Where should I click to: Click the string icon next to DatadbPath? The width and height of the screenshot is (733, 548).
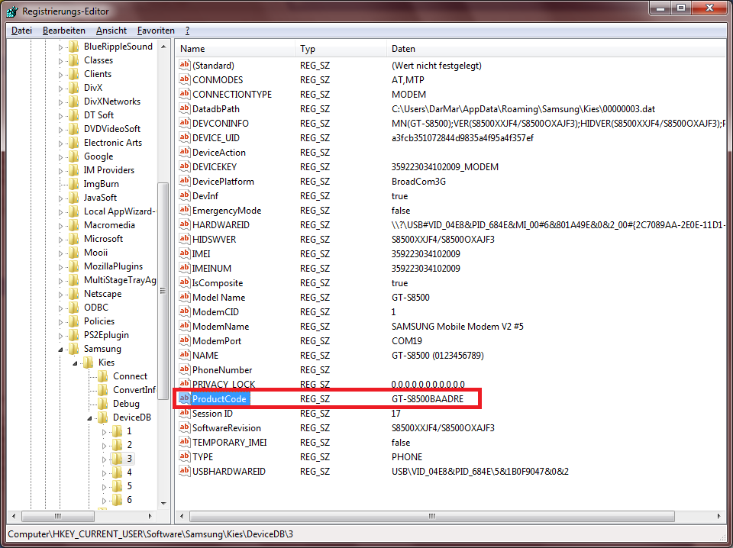(185, 108)
